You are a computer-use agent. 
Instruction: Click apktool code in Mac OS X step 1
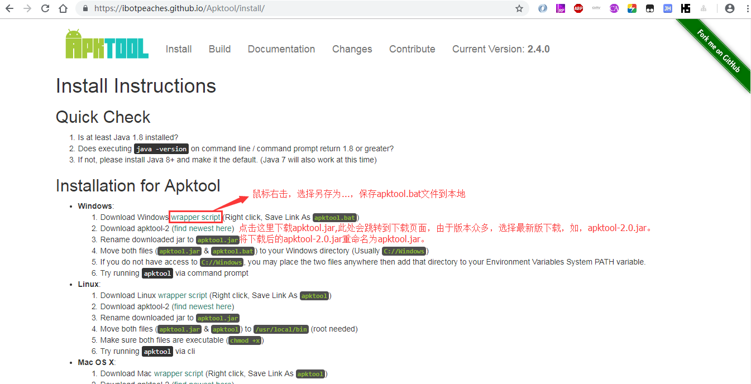click(x=310, y=374)
